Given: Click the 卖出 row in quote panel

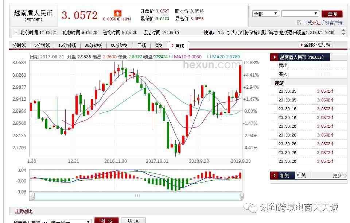Looking at the screenshot, I should click(308, 65).
